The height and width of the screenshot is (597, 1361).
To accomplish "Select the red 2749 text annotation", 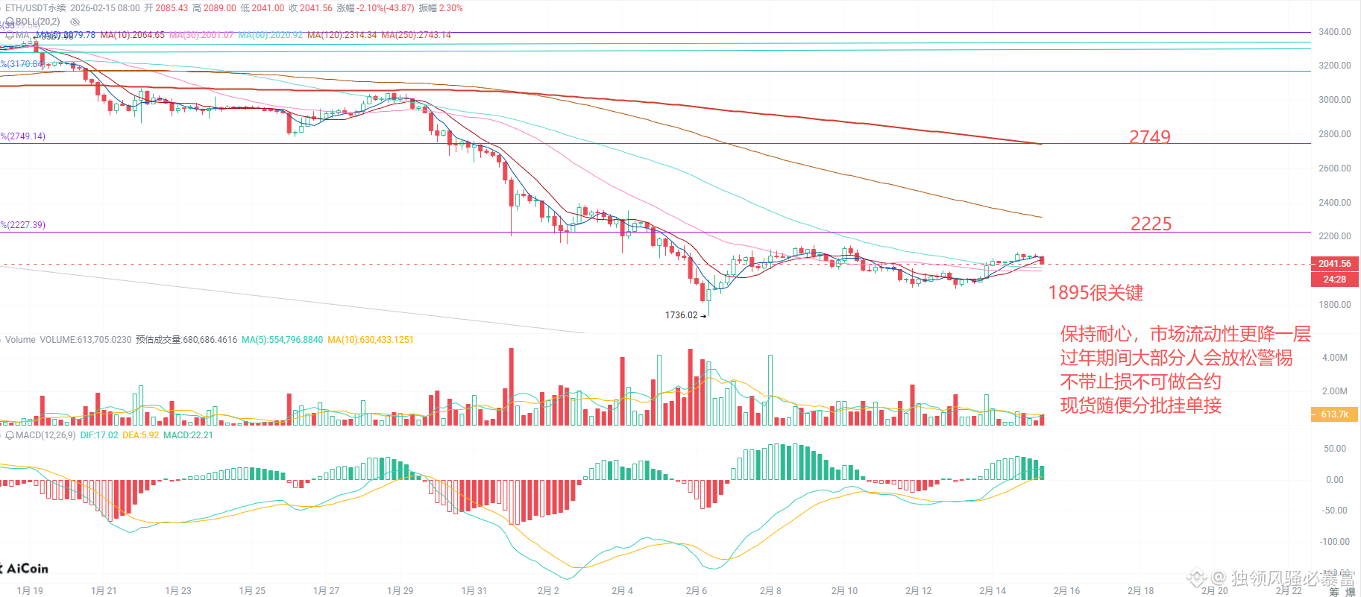I will click(1150, 137).
